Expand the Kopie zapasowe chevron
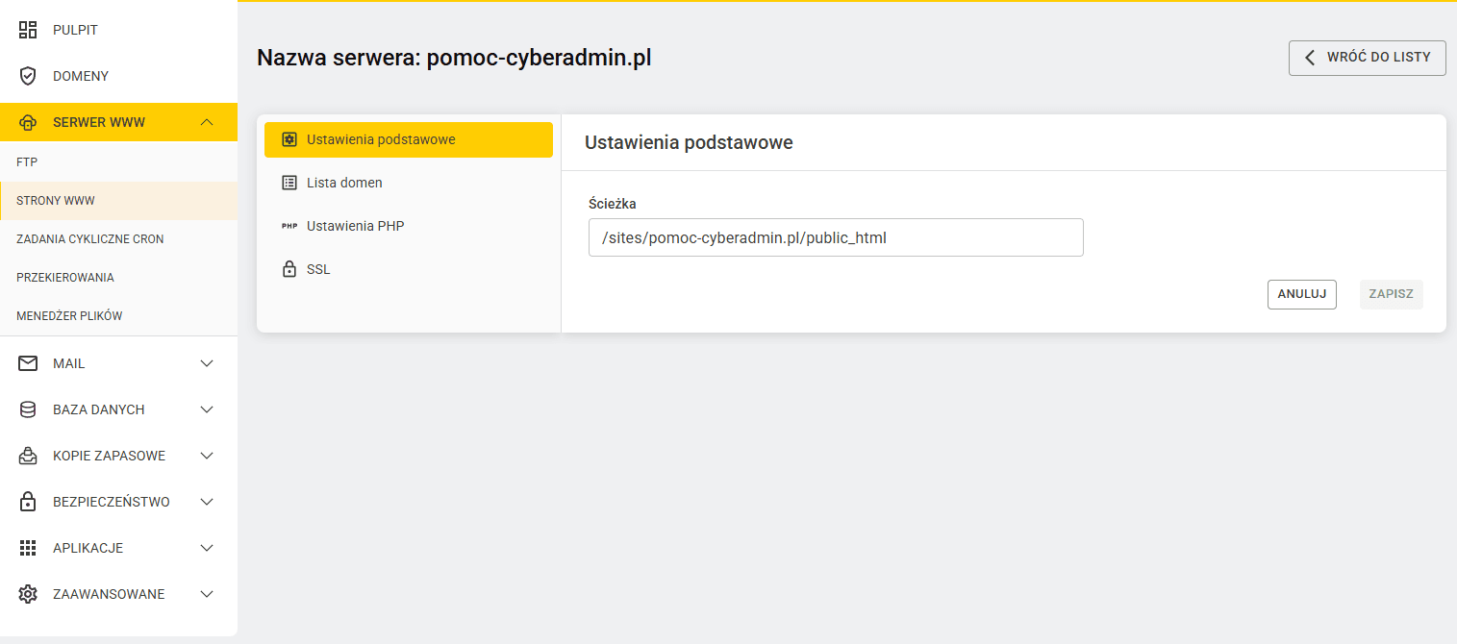1457x644 pixels. point(207,456)
